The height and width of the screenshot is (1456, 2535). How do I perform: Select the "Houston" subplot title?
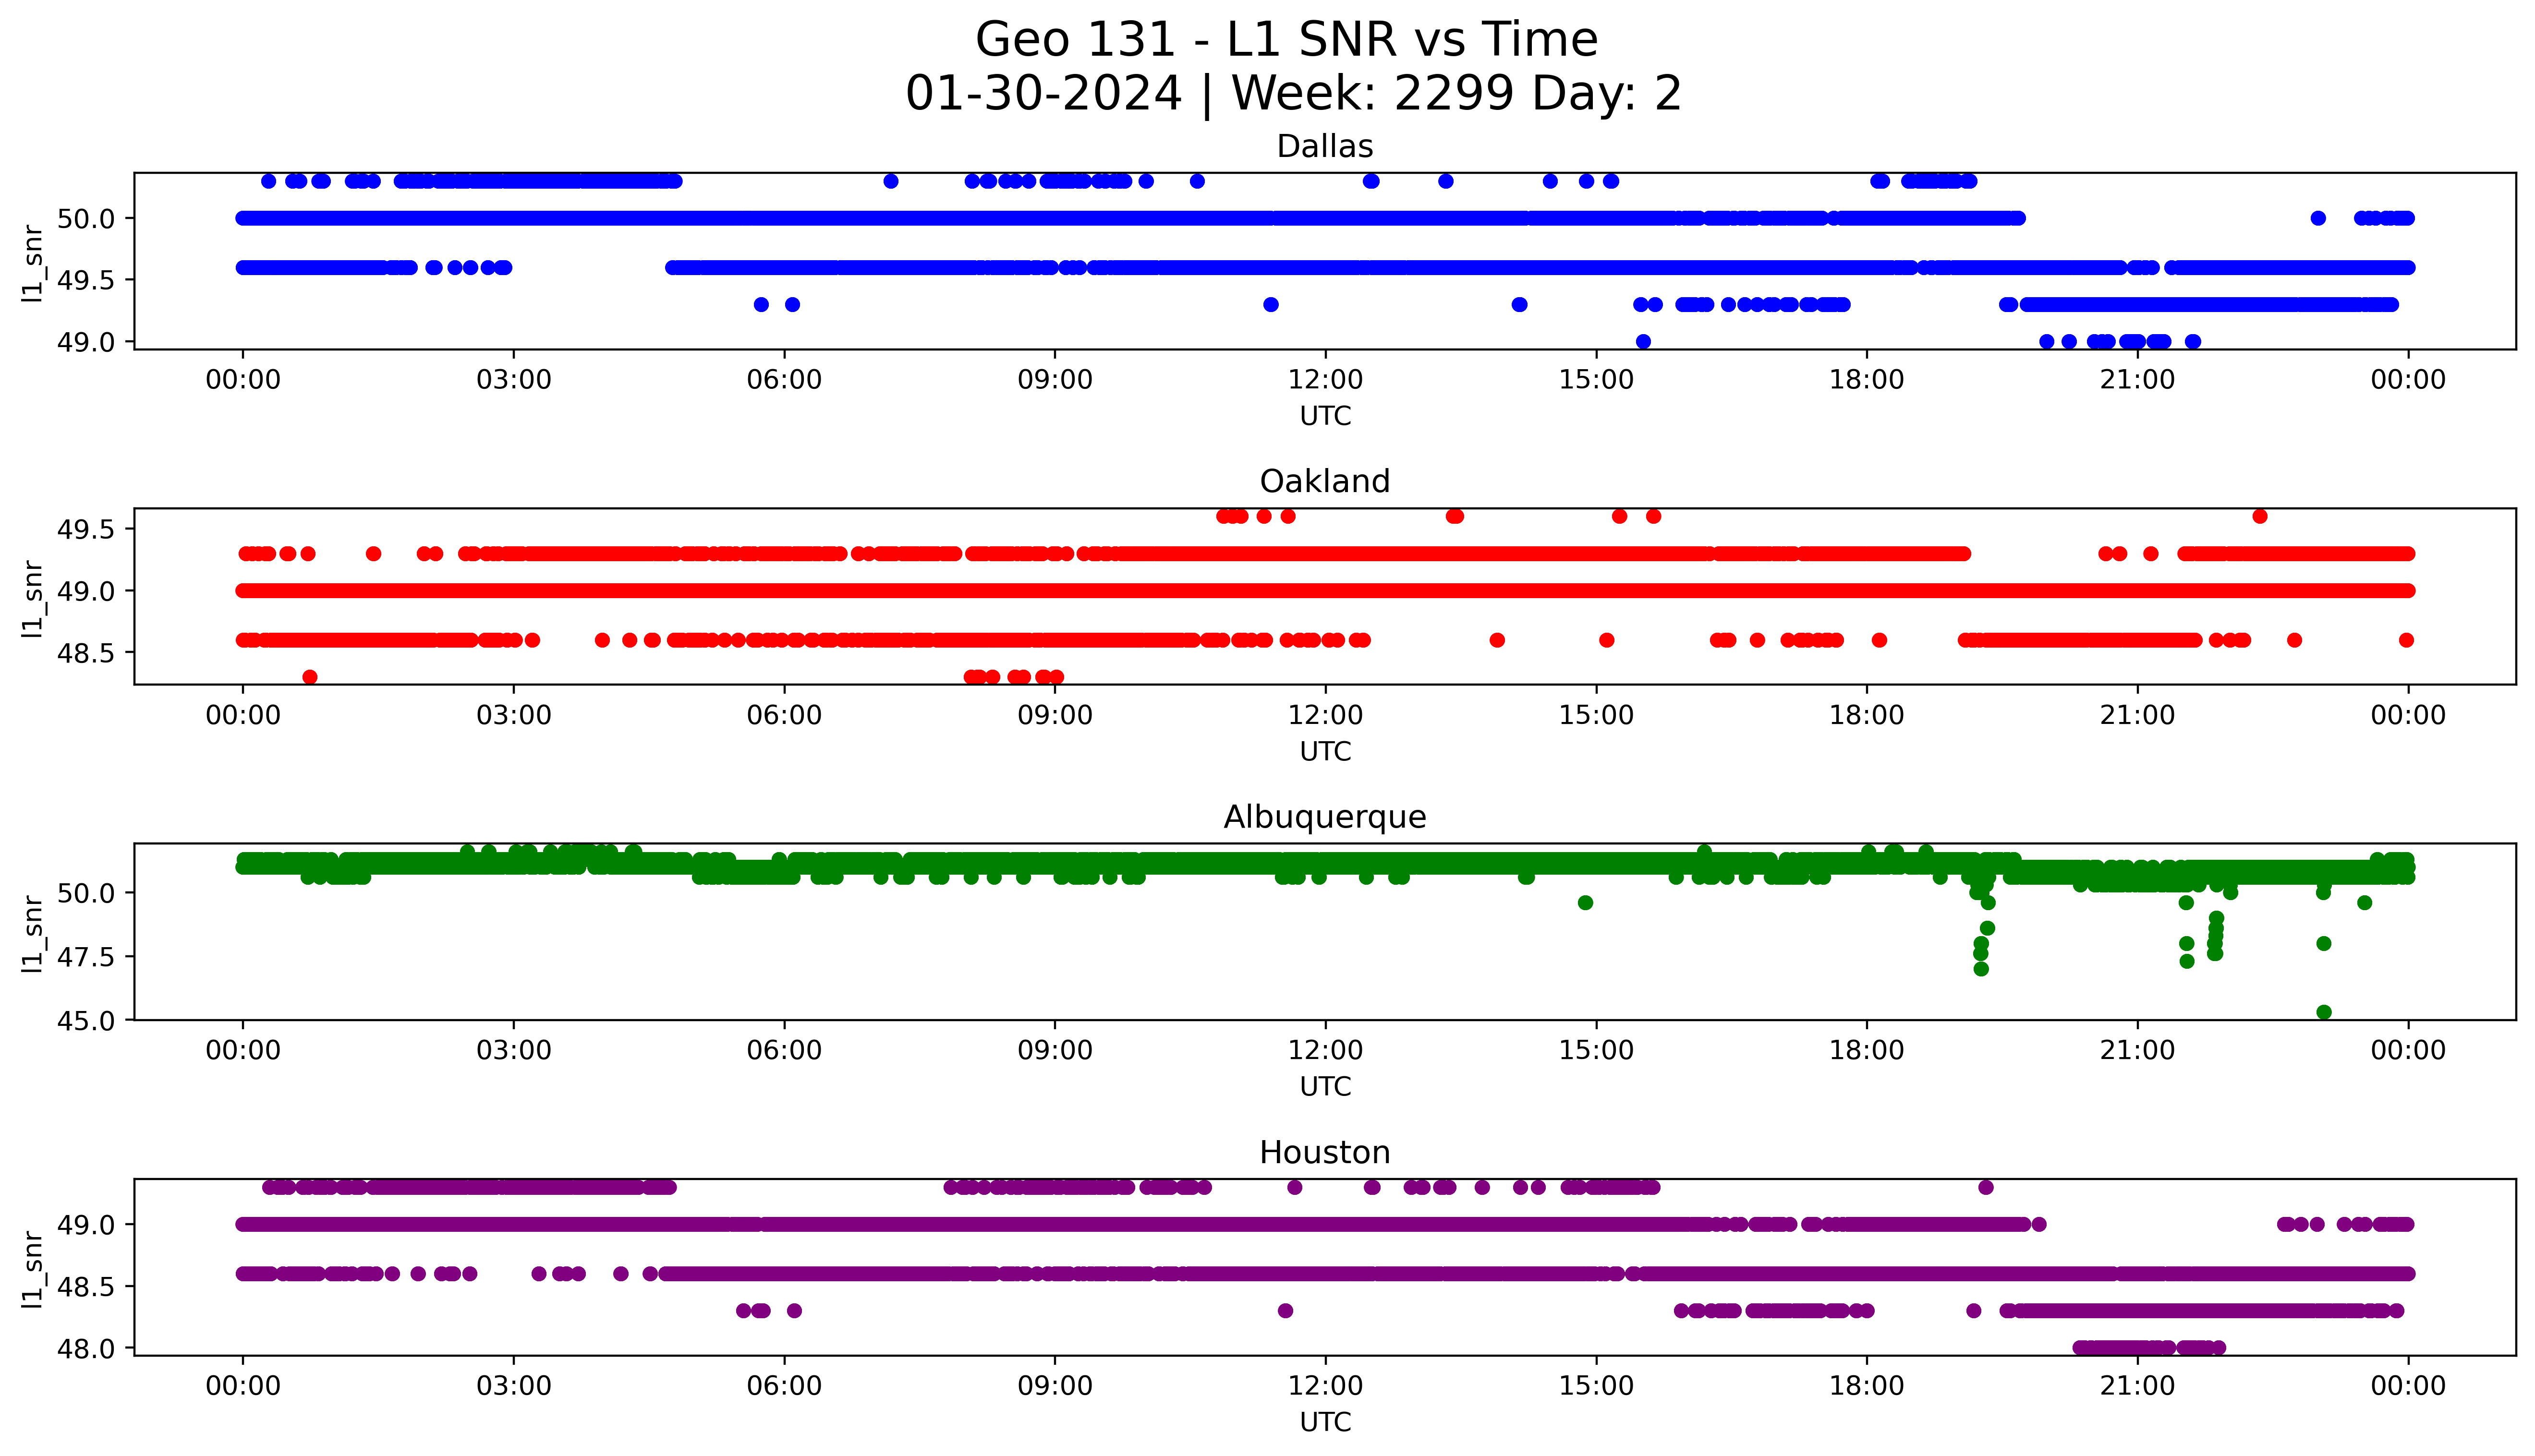click(x=1325, y=1153)
